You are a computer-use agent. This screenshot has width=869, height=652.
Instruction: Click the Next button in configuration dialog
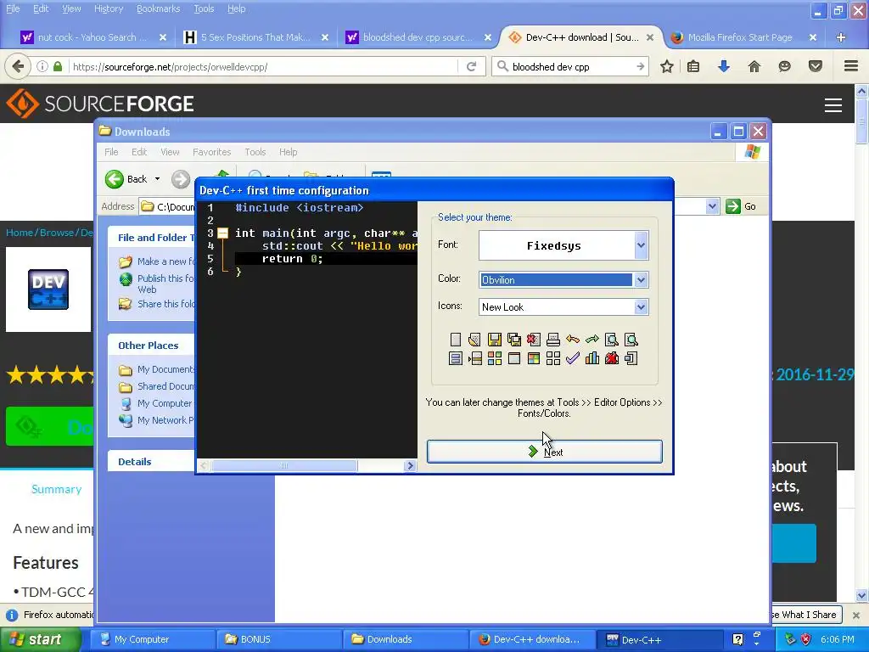(x=545, y=452)
